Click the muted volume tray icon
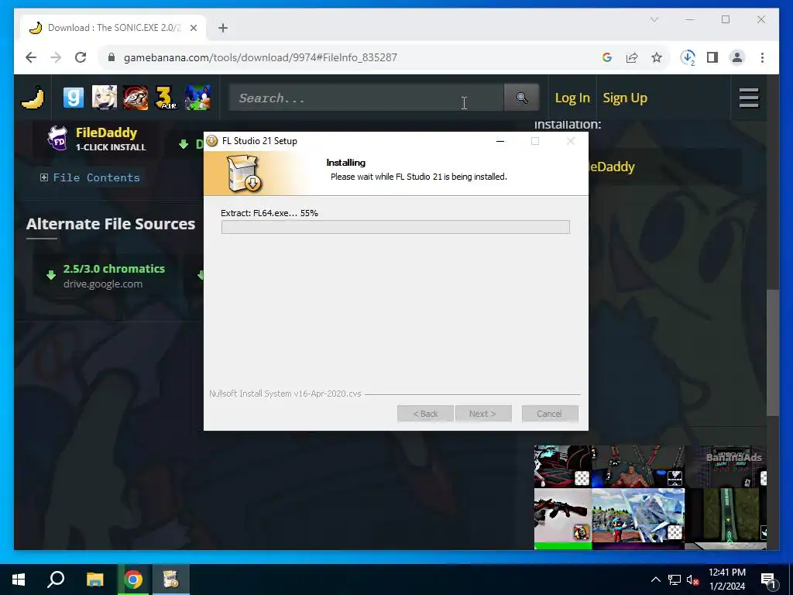Viewport: 793px width, 595px height. click(x=692, y=580)
